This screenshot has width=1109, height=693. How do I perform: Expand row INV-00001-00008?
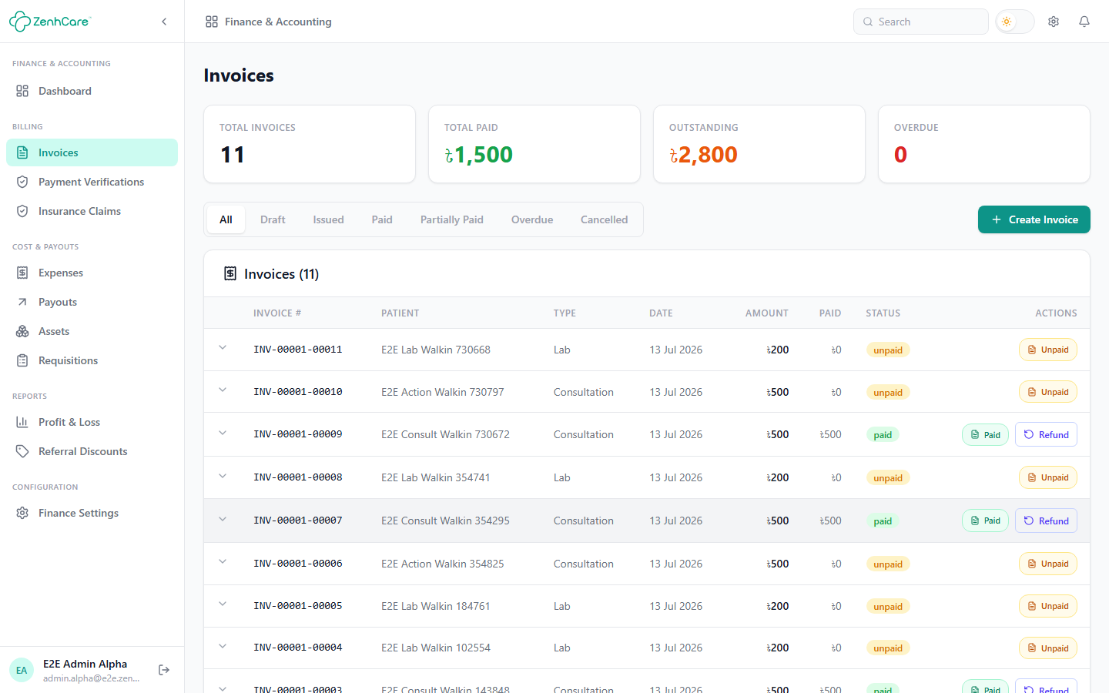[x=223, y=476]
